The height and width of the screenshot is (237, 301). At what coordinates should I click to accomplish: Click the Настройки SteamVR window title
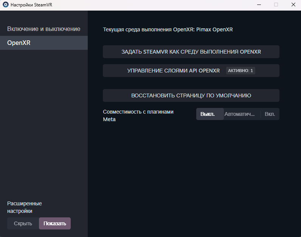click(x=31, y=5)
